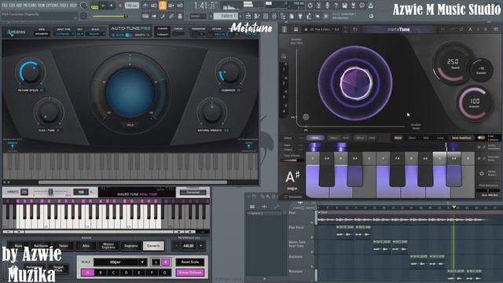This screenshot has height=283, width=503.
Task: Select Generic range in Waves Tune
Action: (x=153, y=246)
